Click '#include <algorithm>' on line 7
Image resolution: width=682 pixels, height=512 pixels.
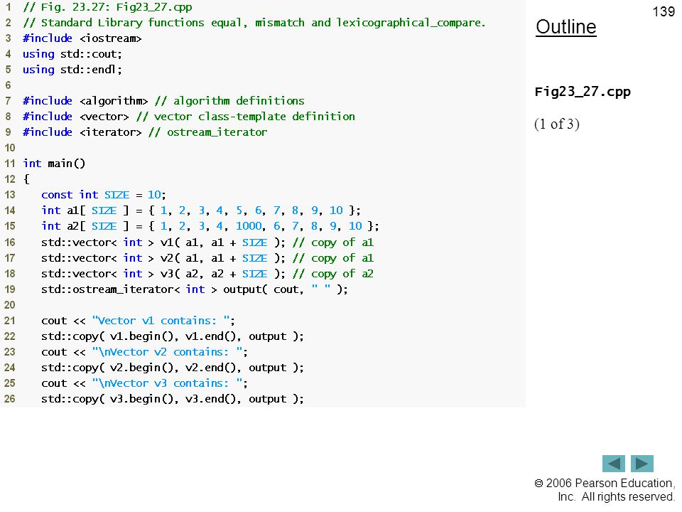[85, 101]
